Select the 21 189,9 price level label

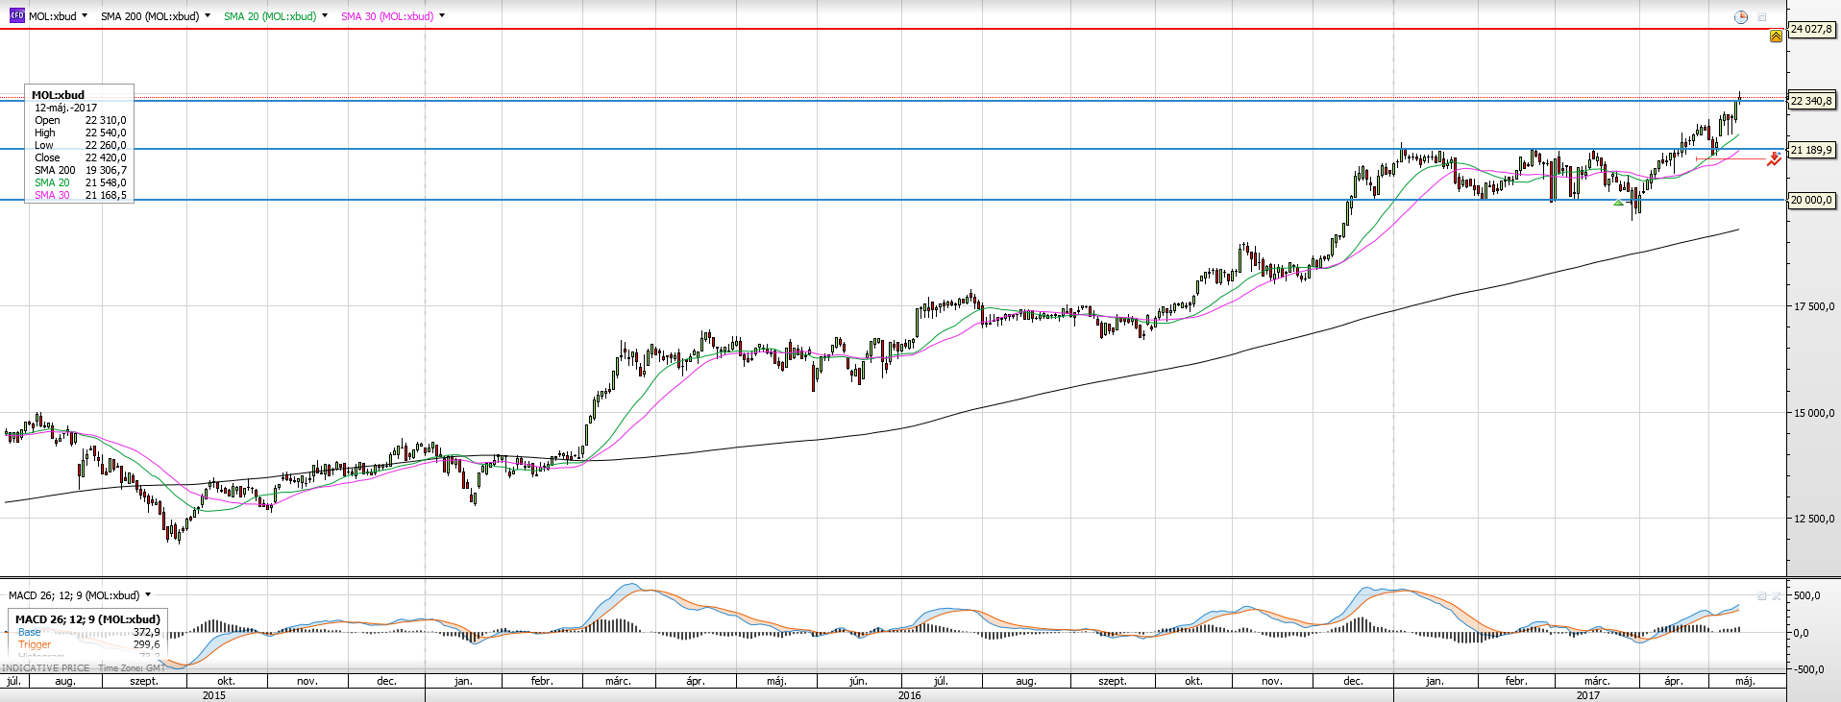coord(1812,150)
